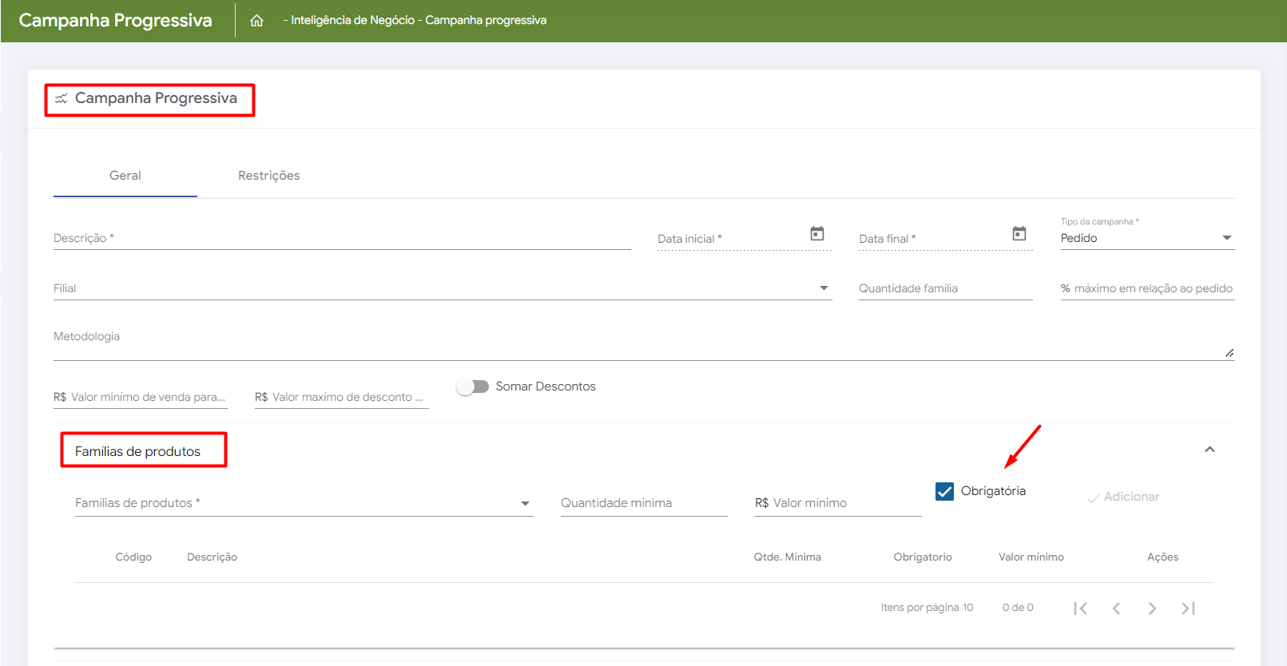
Task: Click the Adicionar button
Action: (x=1123, y=497)
